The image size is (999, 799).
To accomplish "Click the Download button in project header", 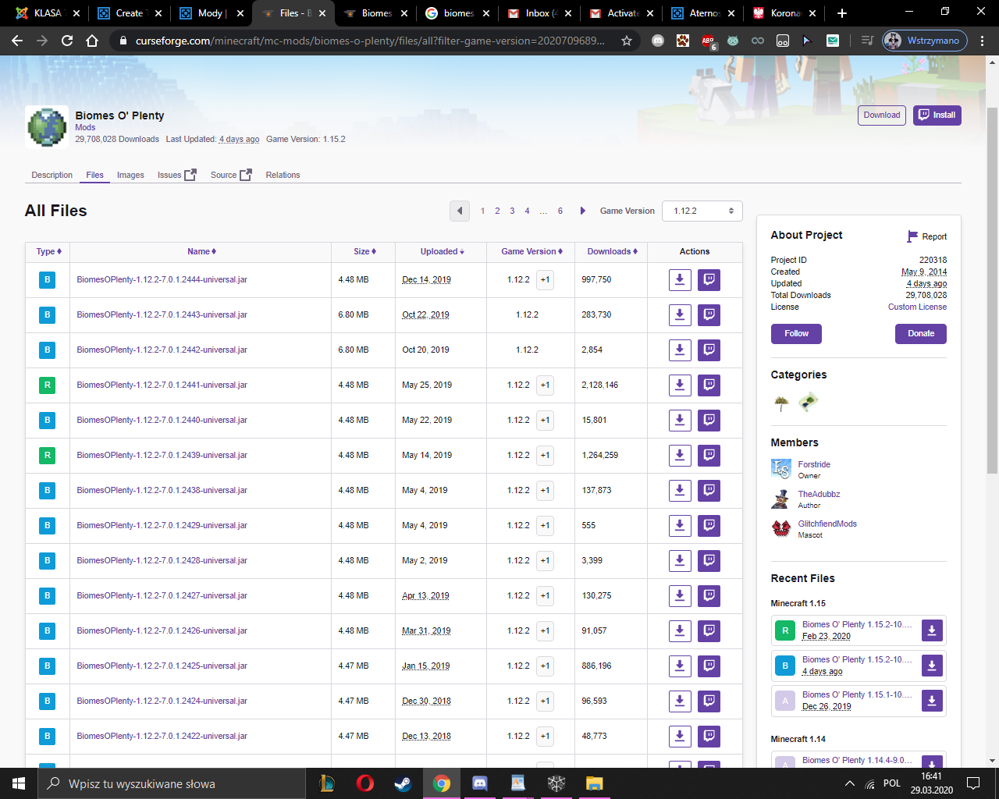I will [x=882, y=115].
